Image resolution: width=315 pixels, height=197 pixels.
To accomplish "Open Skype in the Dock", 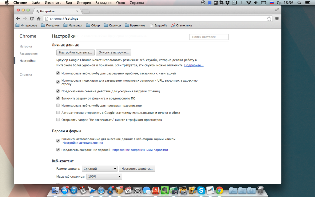I will [x=201, y=190].
